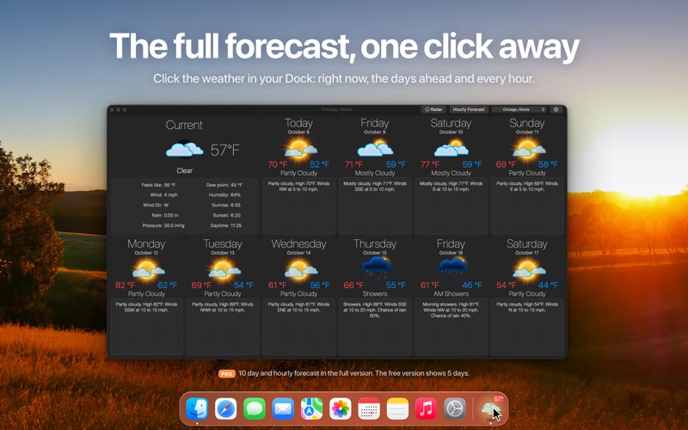Launch Safari from the Dock
The height and width of the screenshot is (430, 688).
pos(225,408)
